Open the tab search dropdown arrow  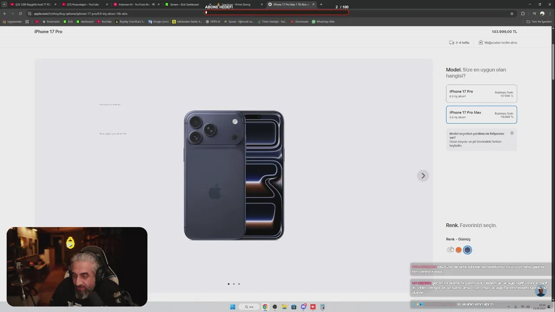click(x=4, y=4)
